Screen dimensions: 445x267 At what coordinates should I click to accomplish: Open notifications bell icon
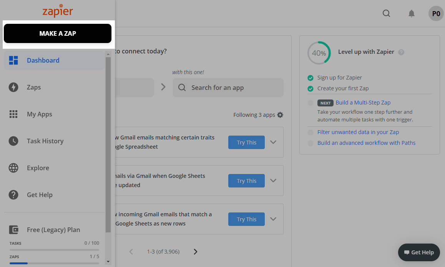(411, 13)
